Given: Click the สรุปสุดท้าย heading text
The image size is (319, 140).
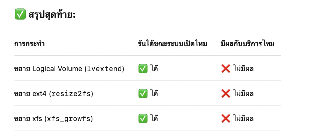Looking at the screenshot, I should pos(52,15).
